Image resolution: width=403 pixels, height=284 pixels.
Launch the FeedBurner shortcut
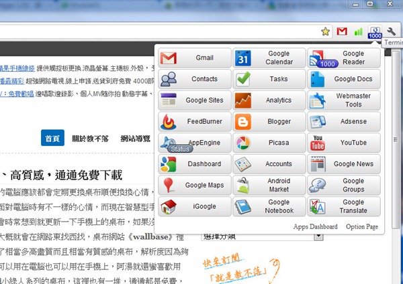pos(195,121)
